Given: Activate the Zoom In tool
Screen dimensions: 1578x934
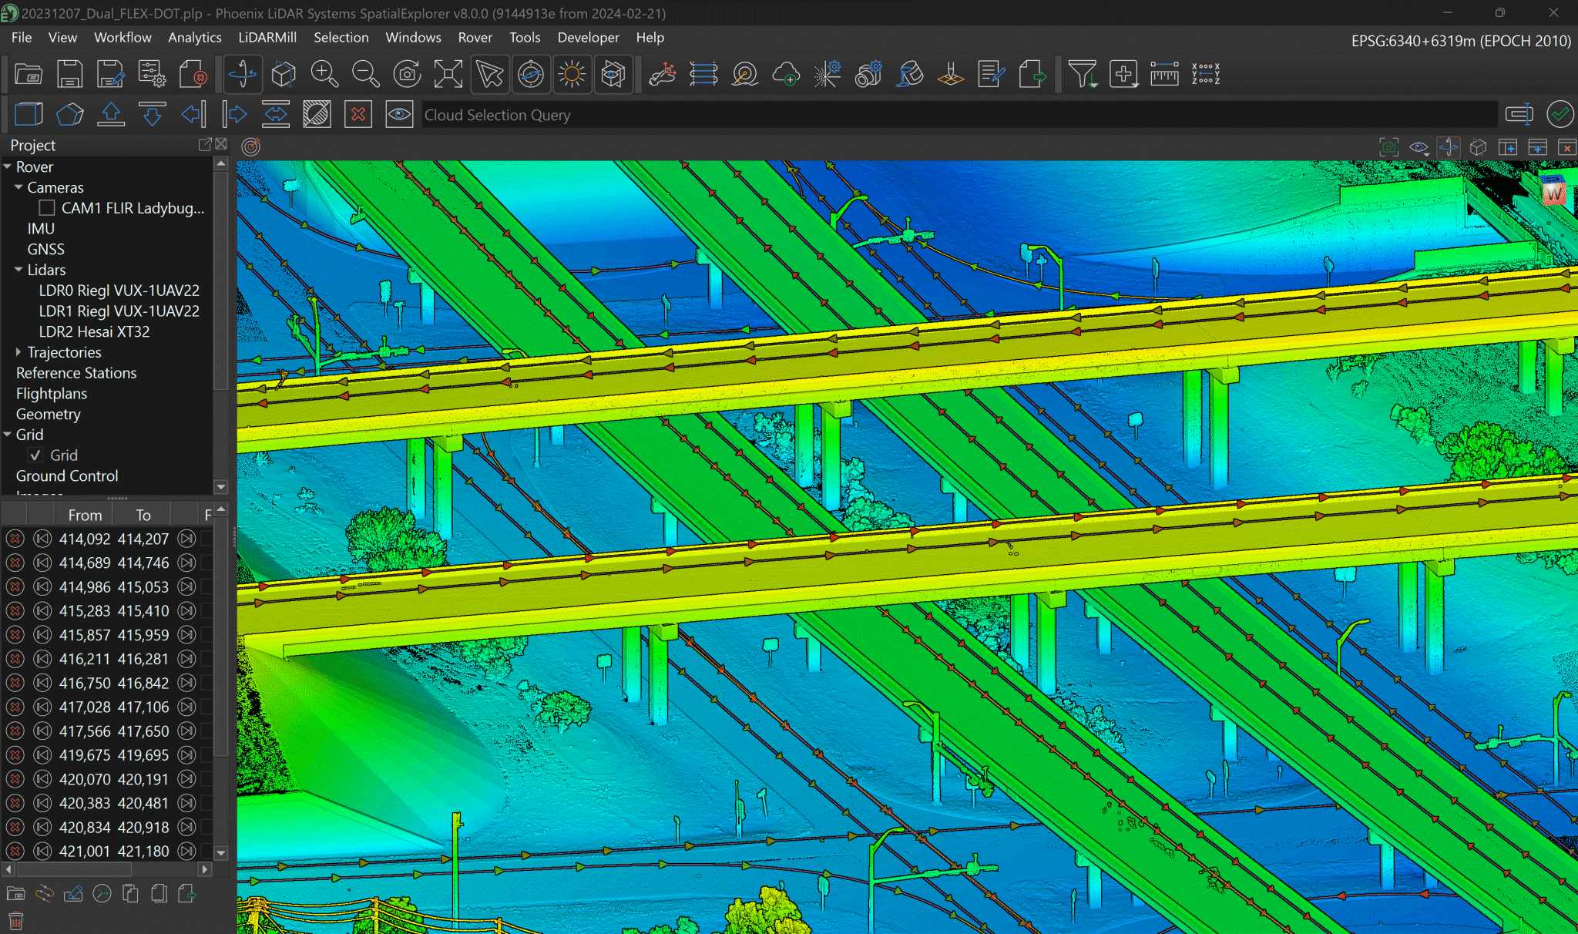Looking at the screenshot, I should click(324, 74).
